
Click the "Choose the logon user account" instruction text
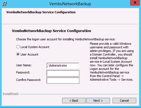coord(66,39)
